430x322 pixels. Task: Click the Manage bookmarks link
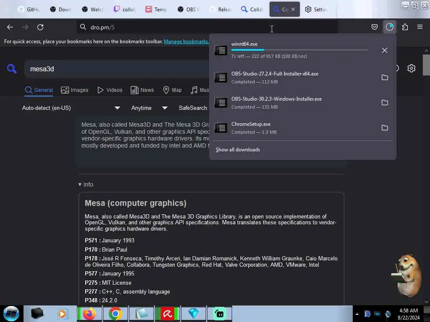click(186, 42)
